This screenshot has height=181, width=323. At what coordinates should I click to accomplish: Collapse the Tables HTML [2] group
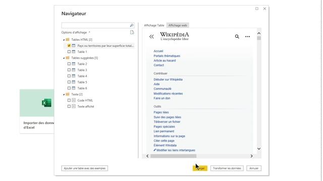(x=64, y=40)
